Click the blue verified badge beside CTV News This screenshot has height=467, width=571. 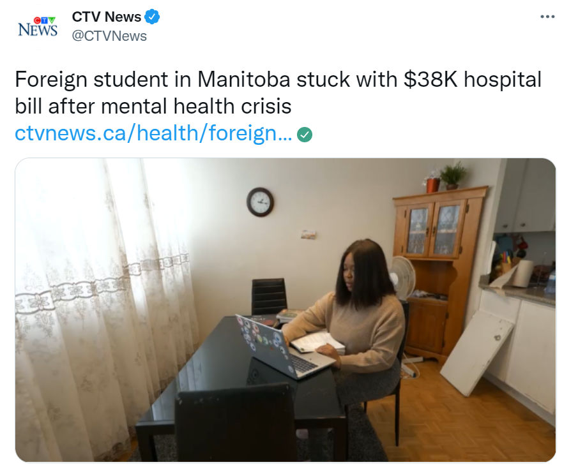(152, 17)
